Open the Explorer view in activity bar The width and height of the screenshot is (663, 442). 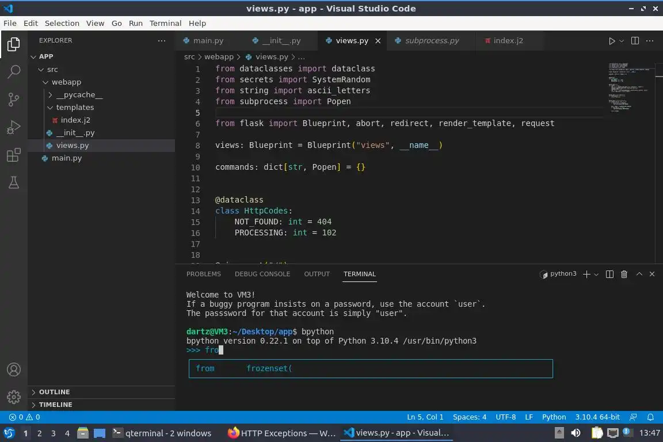(14, 44)
